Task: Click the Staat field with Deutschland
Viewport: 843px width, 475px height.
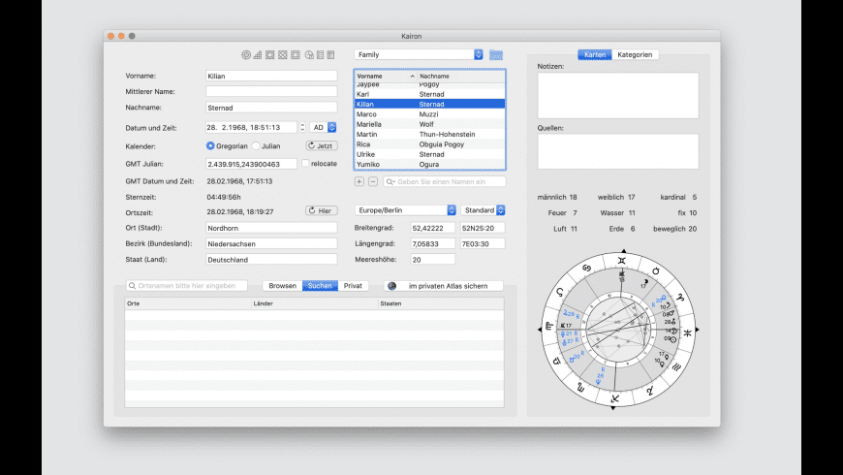Action: [x=271, y=259]
